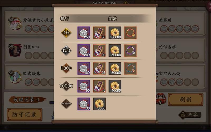Open the 防守记录 defense records
The image size is (211, 132).
click(x=25, y=115)
